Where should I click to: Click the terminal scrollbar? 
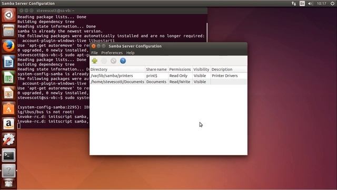click(x=207, y=32)
